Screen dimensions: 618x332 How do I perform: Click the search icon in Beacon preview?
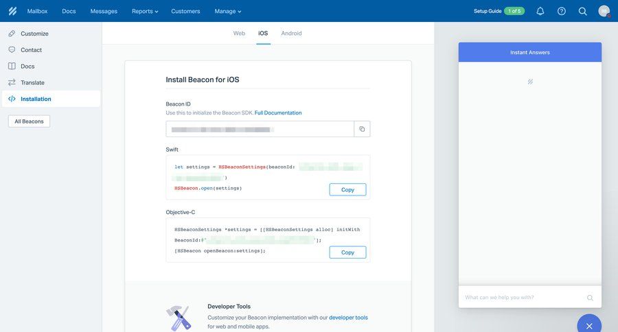(x=590, y=298)
